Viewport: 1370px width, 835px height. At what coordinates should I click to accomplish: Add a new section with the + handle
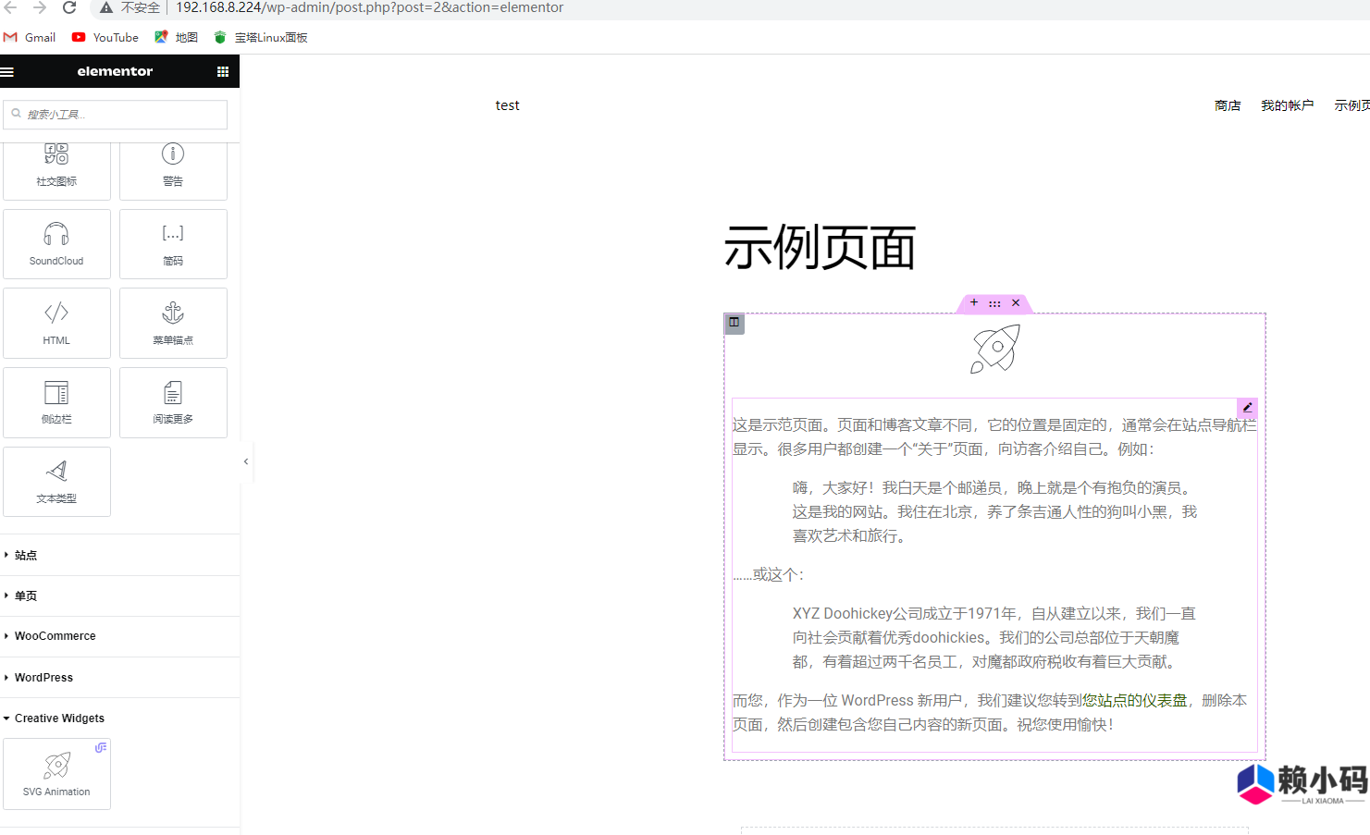973,302
